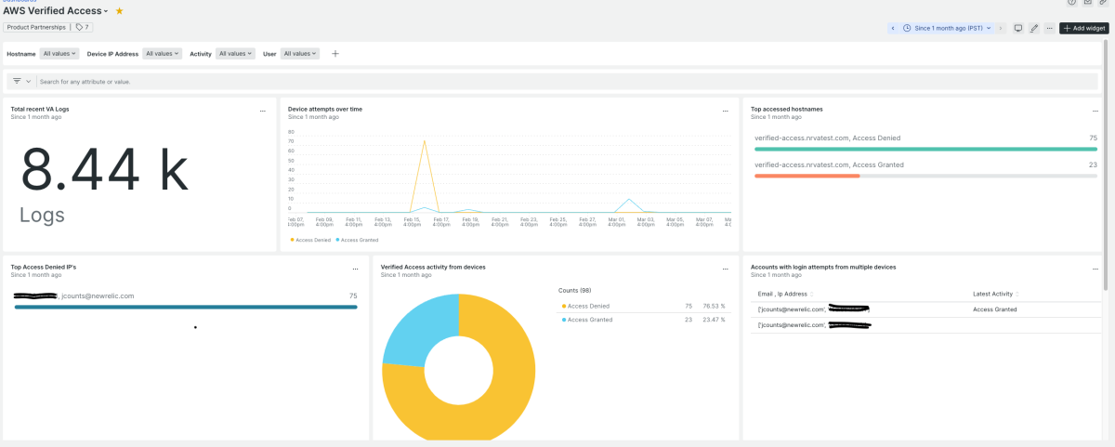Open the dashboard more options ellipsis

coord(1049,29)
